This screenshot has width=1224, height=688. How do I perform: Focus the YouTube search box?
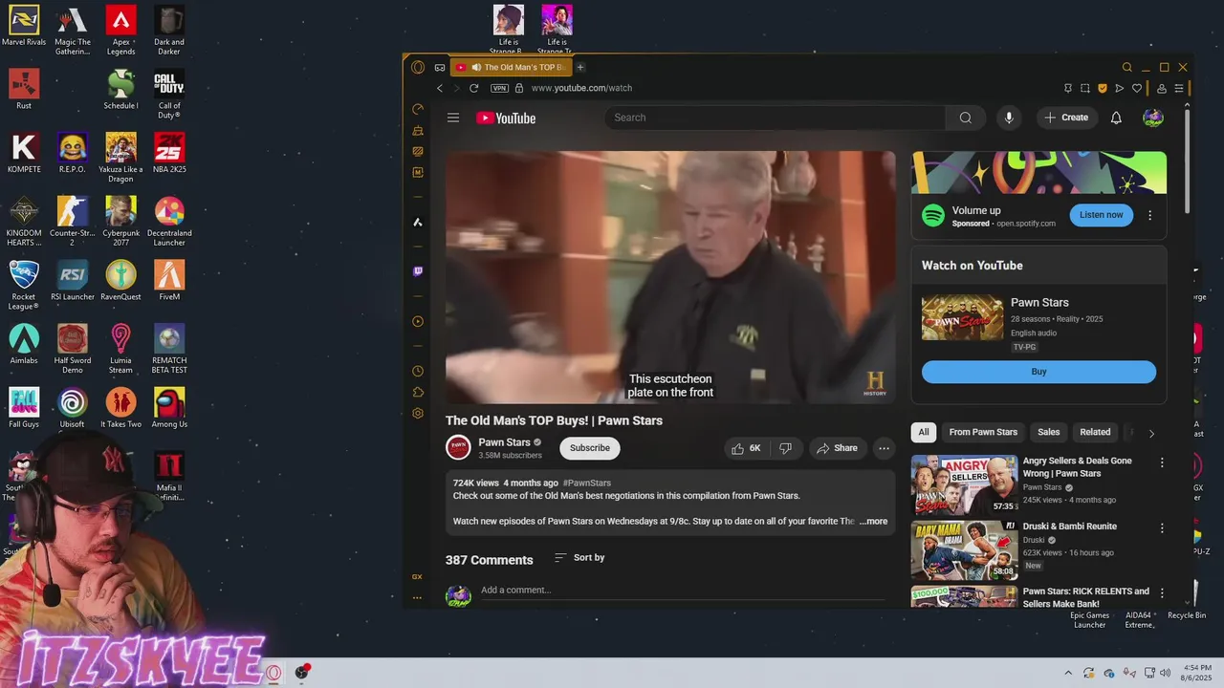(x=776, y=118)
